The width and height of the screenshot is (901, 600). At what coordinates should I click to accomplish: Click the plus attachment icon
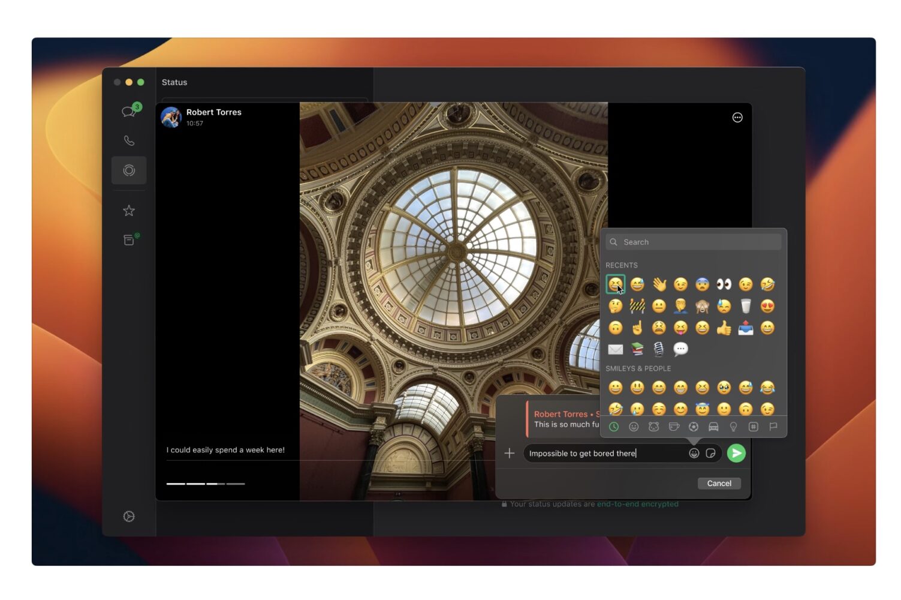point(510,453)
